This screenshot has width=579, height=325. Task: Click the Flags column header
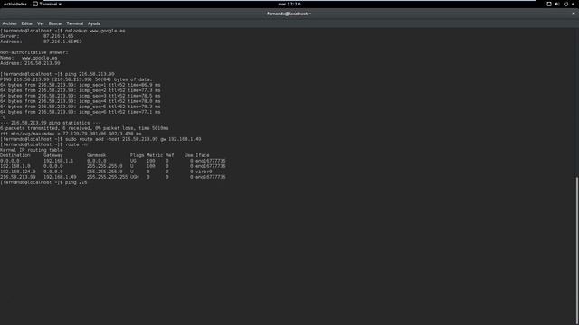[137, 155]
